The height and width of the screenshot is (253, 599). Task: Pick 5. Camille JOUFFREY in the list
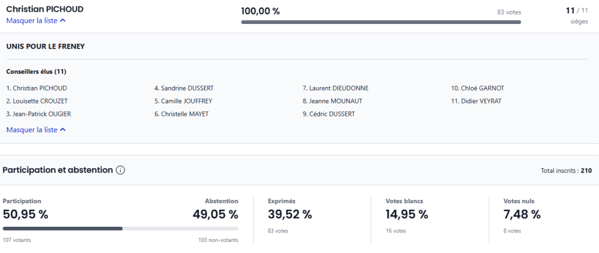coord(183,101)
